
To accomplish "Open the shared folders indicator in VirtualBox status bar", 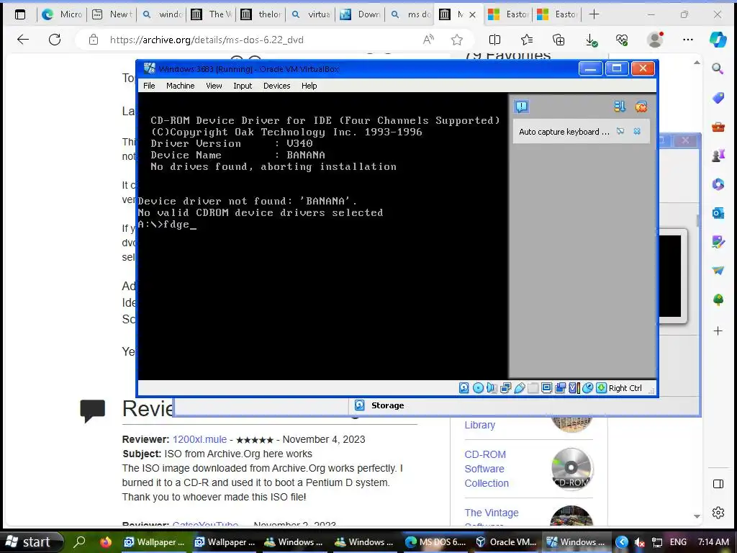I will (x=533, y=388).
